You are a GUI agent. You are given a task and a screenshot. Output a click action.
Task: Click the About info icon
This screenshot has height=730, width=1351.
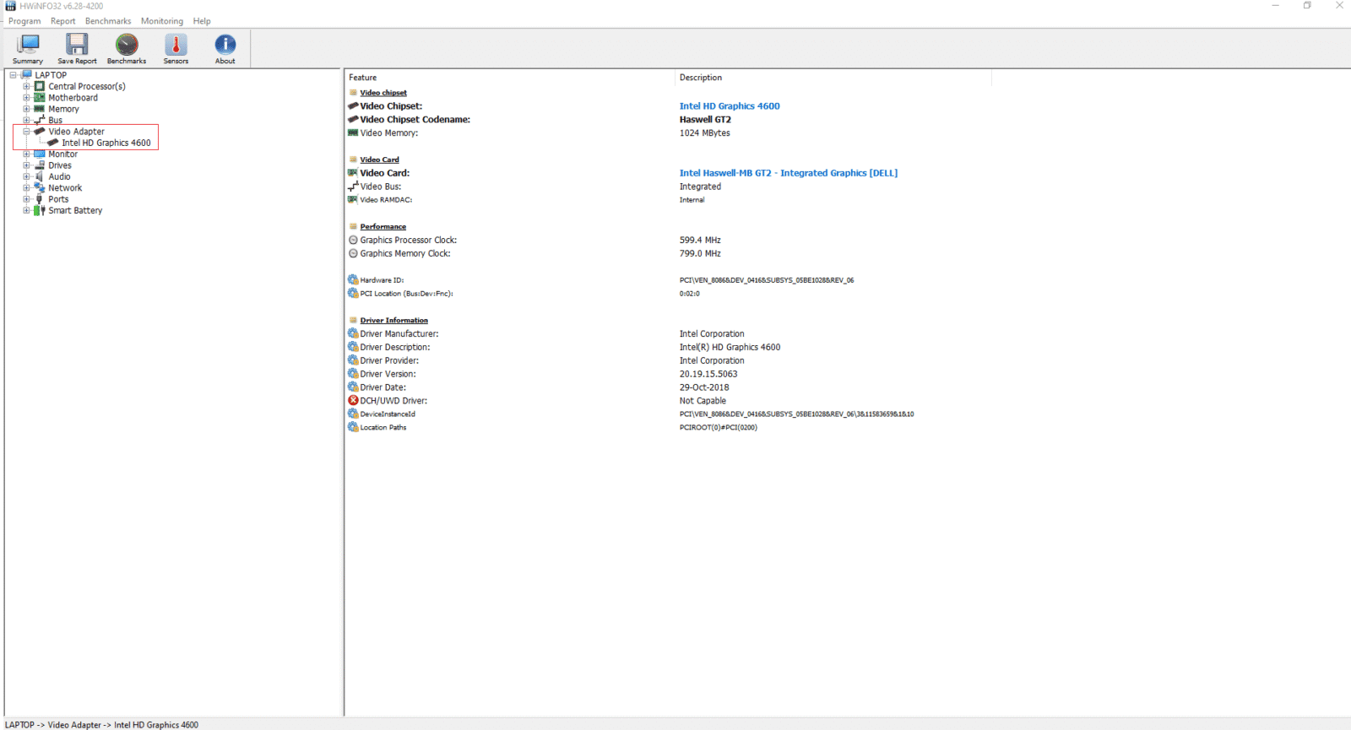pos(225,46)
